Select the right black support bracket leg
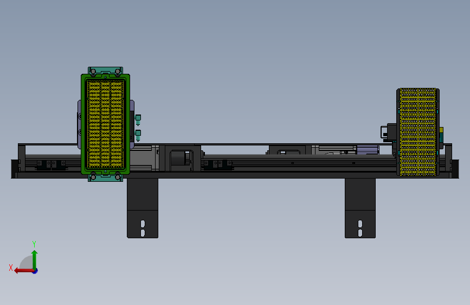The height and width of the screenshot is (305, 470). (360, 208)
